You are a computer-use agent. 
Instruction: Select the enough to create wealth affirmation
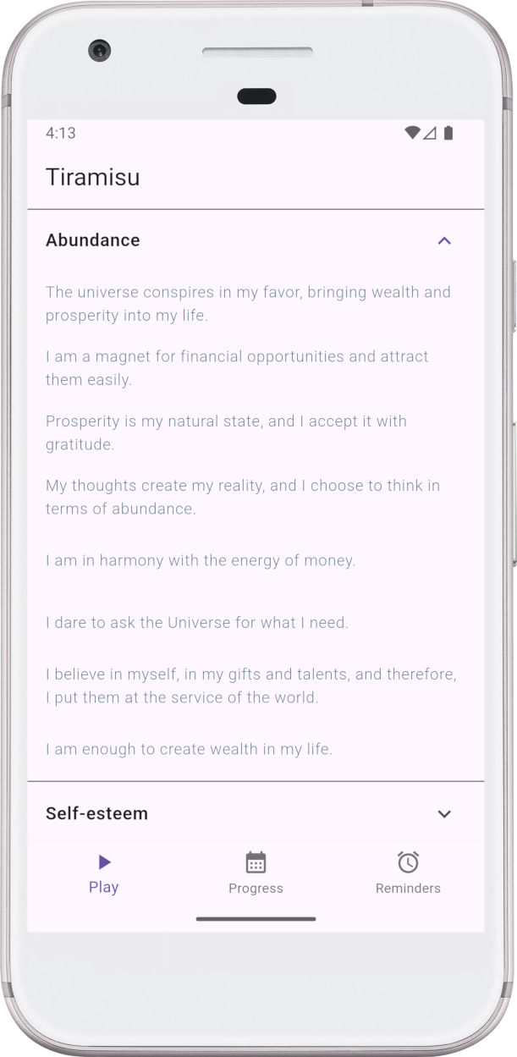189,749
